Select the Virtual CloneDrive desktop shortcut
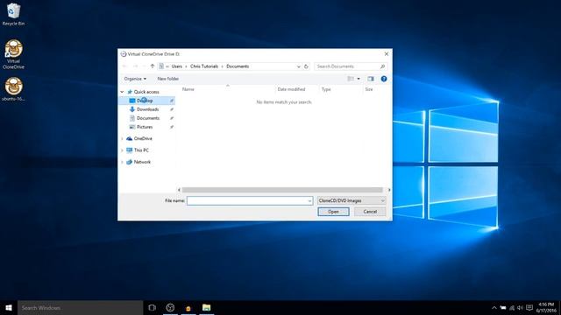This screenshot has height=315, width=561. pyautogui.click(x=13, y=54)
